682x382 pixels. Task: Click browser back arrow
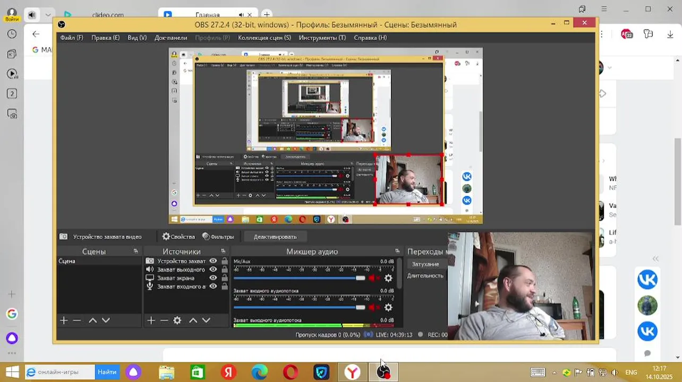click(x=36, y=34)
